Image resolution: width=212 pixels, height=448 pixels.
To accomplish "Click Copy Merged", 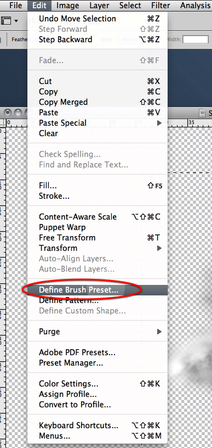I will click(98, 102).
